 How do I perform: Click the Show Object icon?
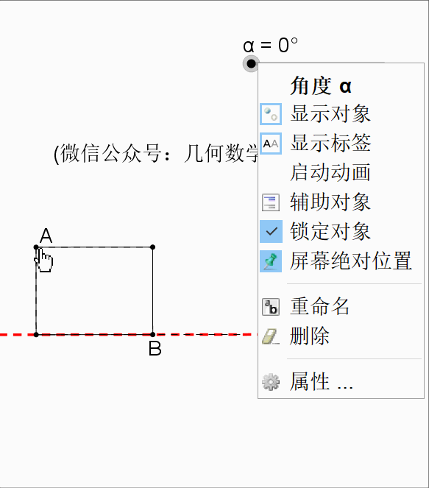click(271, 114)
